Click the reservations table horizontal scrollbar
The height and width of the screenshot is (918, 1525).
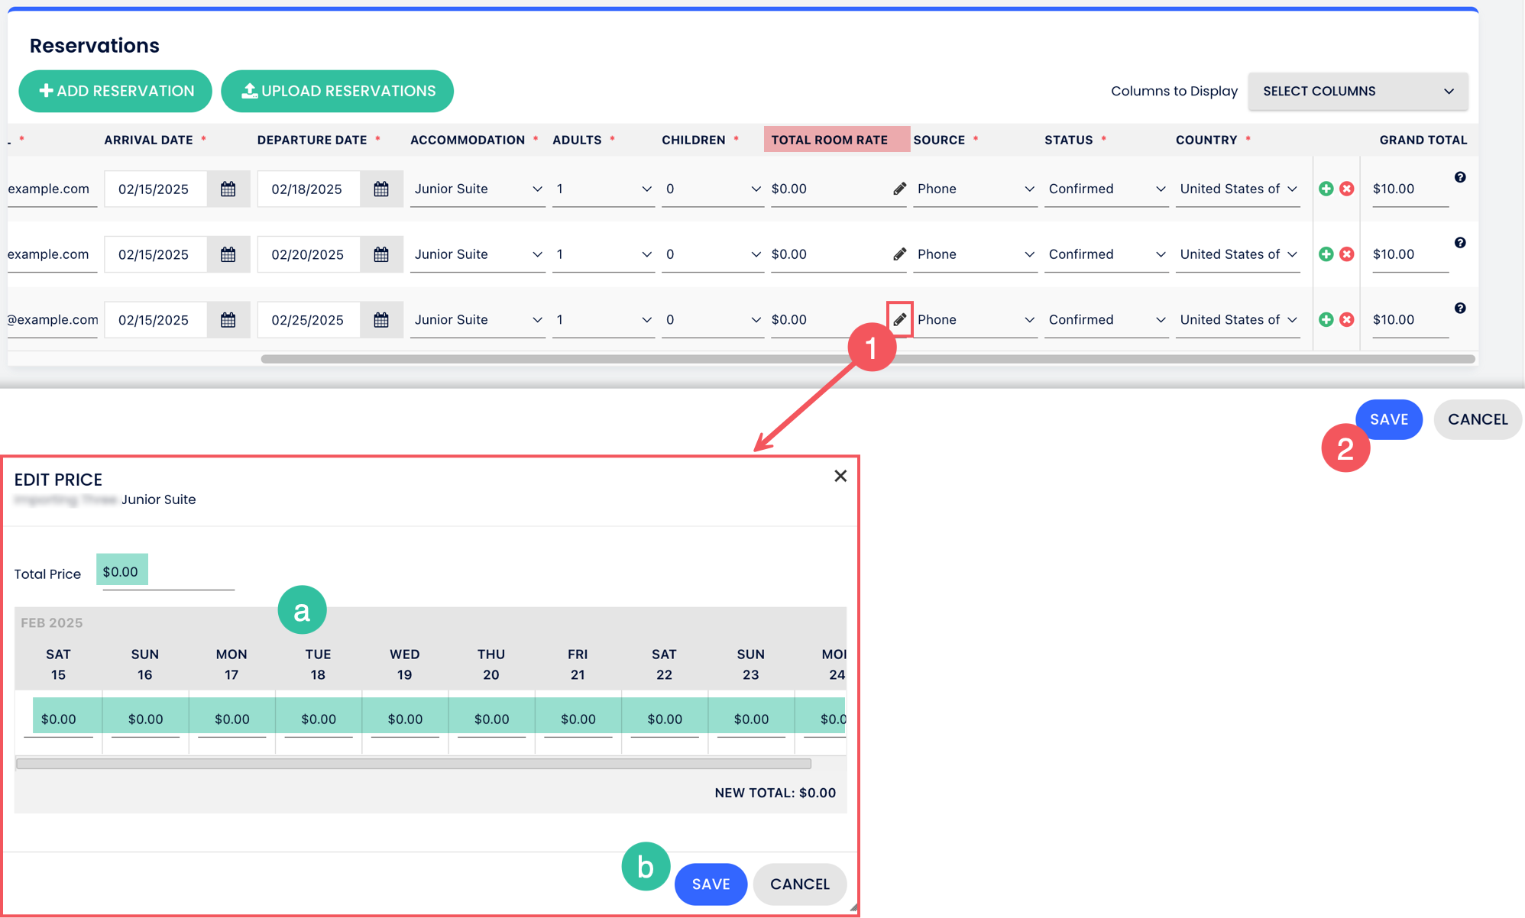(x=866, y=358)
